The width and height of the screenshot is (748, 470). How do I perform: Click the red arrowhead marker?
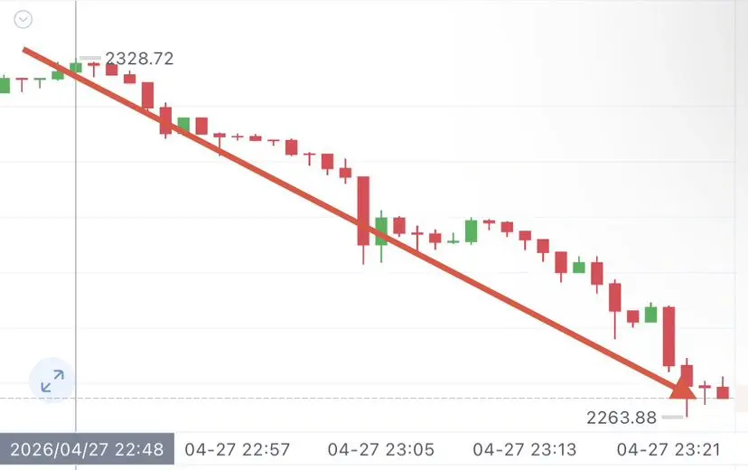pos(683,387)
